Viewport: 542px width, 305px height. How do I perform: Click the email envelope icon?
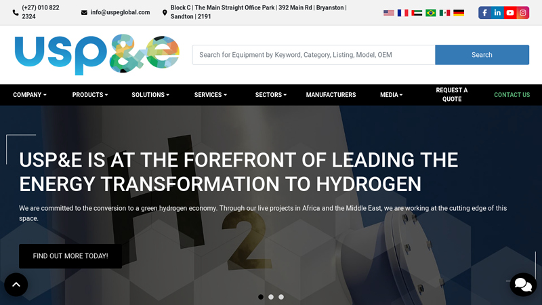[84, 12]
